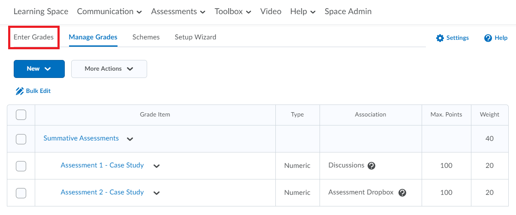Toggle the select-all checkbox in table header

coord(21,115)
